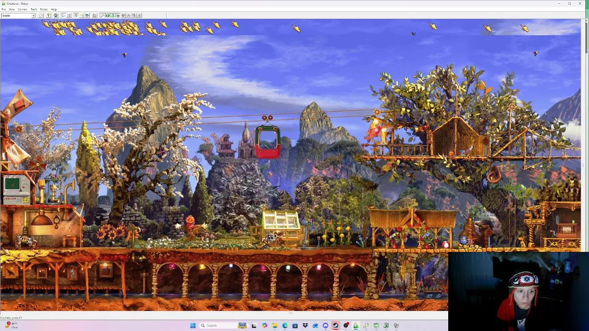Open the green-highlighted kit icon in toolbar
Viewport: 589px width, 331px height.
click(108, 16)
